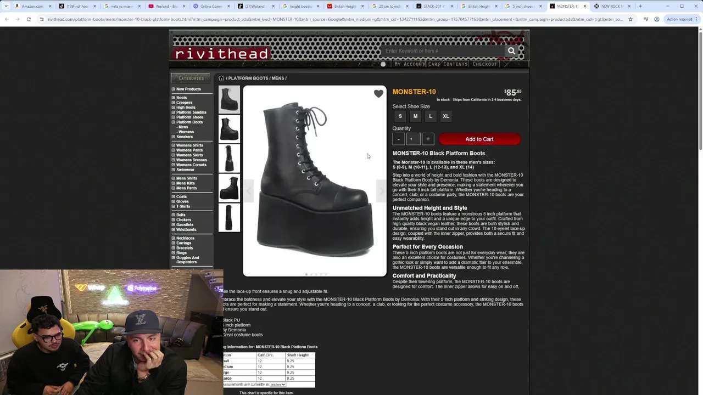
Task: Select fifth boot thumbnail image
Action: (x=229, y=218)
